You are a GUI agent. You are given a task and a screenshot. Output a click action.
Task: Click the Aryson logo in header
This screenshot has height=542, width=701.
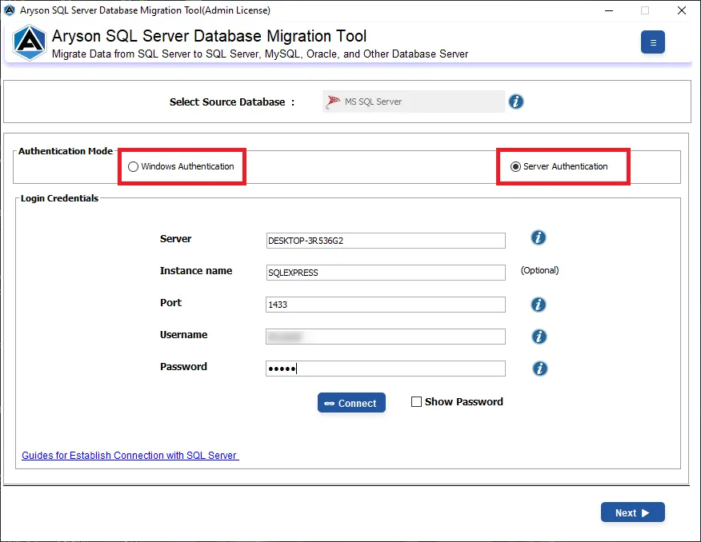[30, 43]
